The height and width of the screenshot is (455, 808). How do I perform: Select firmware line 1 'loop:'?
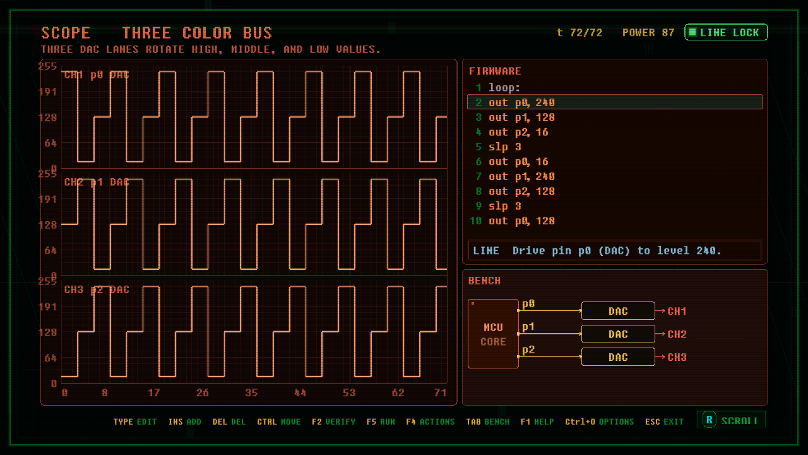tap(615, 88)
